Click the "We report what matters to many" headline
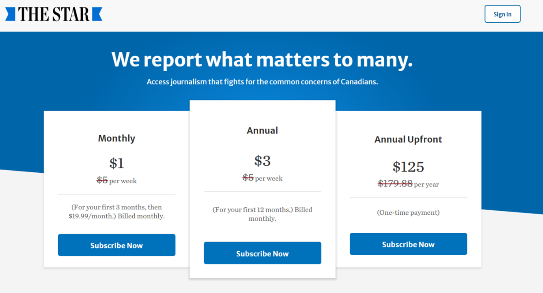Image resolution: width=543 pixels, height=293 pixels. tap(262, 60)
